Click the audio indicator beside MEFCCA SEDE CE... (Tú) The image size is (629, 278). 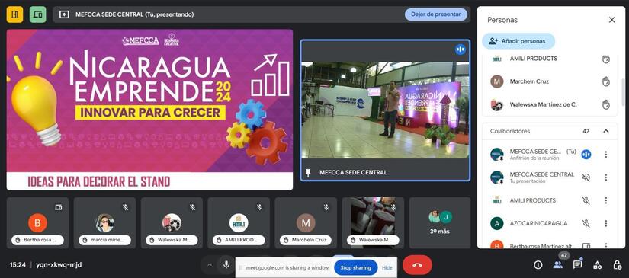click(586, 154)
